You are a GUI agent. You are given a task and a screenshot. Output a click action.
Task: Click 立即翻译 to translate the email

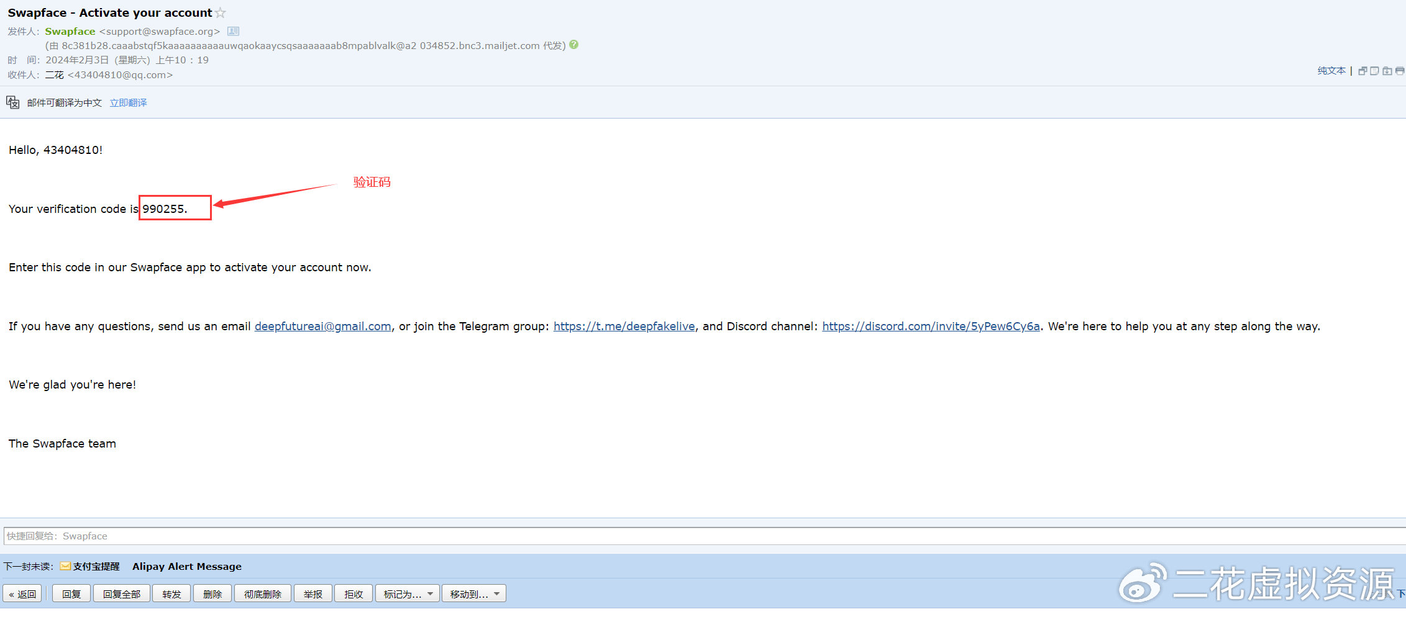click(x=129, y=102)
